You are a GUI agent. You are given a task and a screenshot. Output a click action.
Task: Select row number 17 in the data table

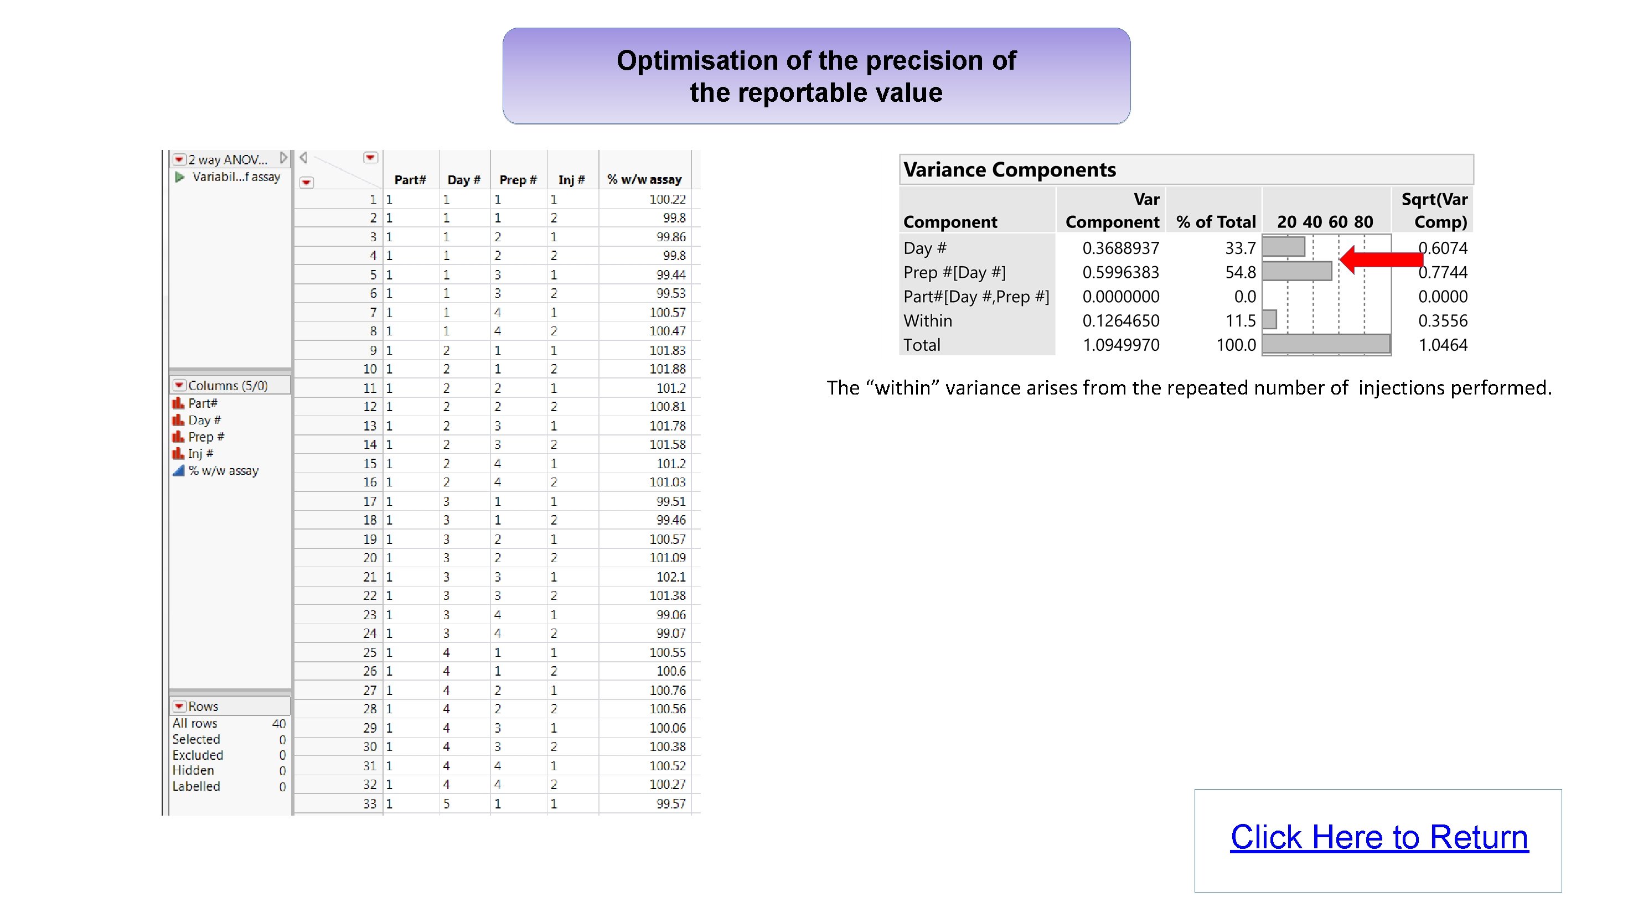370,501
